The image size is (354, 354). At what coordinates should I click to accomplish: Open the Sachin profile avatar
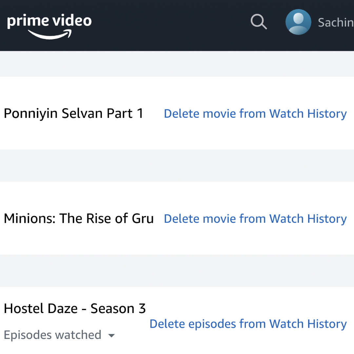[x=298, y=22]
